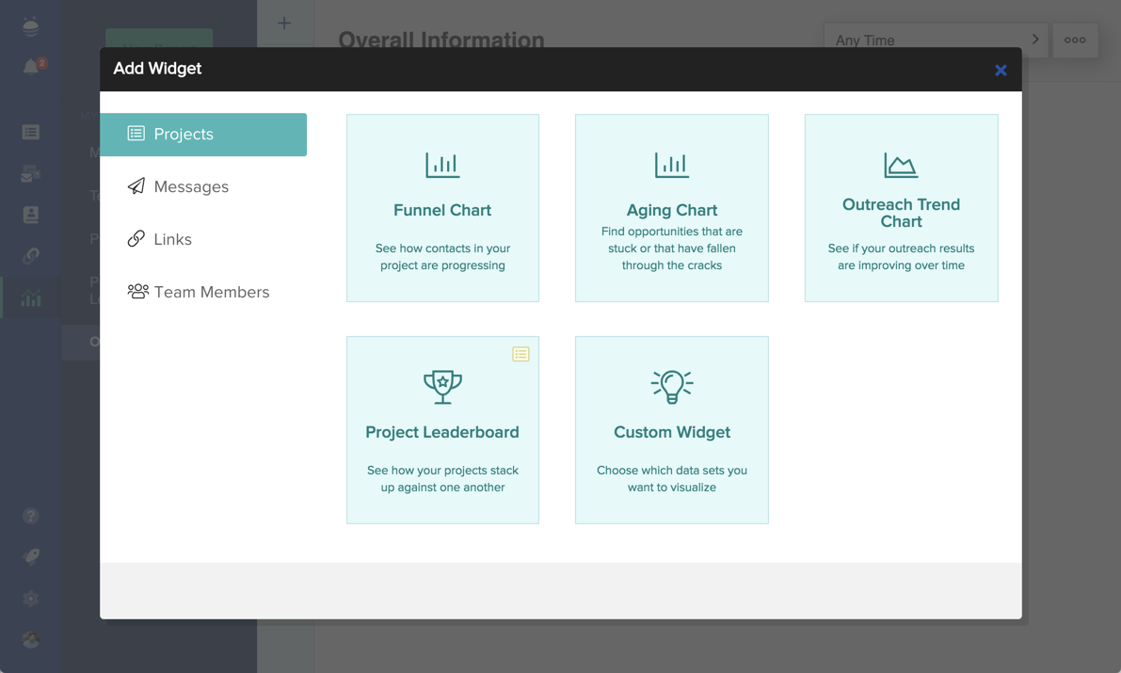This screenshot has width=1121, height=673.
Task: Open the Links widget category
Action: tap(172, 240)
